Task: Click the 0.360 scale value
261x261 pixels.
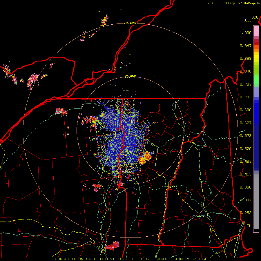Action: click(x=246, y=187)
